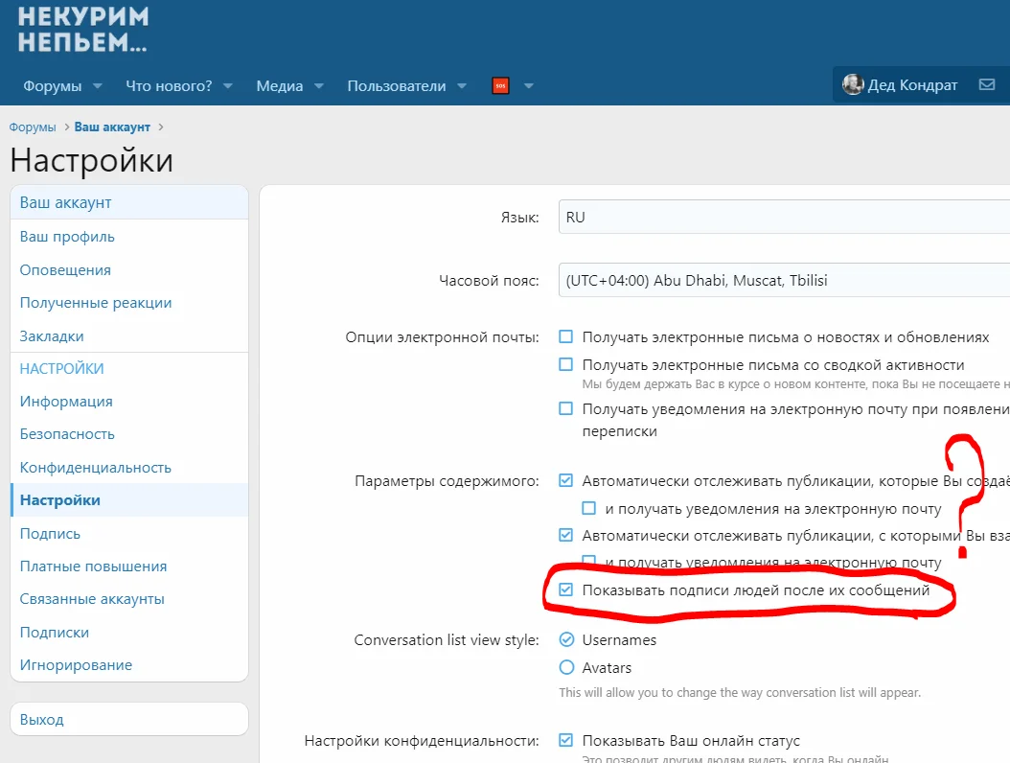Open the inbox envelope icon
This screenshot has width=1010, height=763.
987,84
